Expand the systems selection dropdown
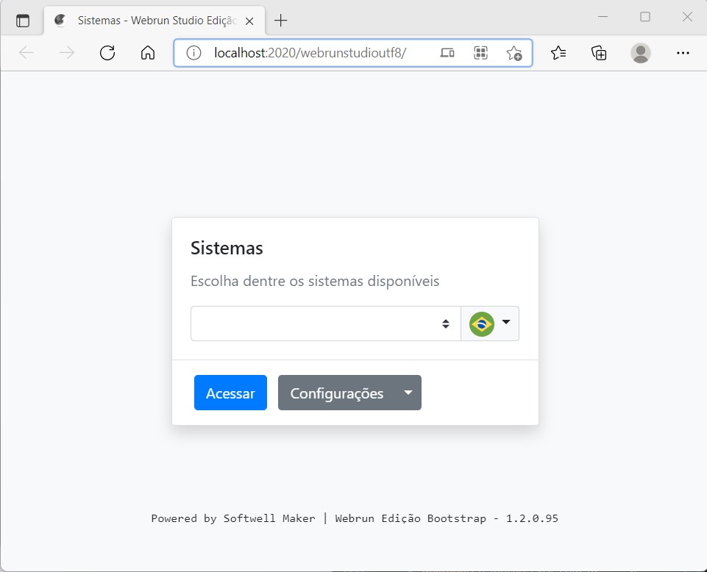The width and height of the screenshot is (707, 572). click(x=325, y=323)
